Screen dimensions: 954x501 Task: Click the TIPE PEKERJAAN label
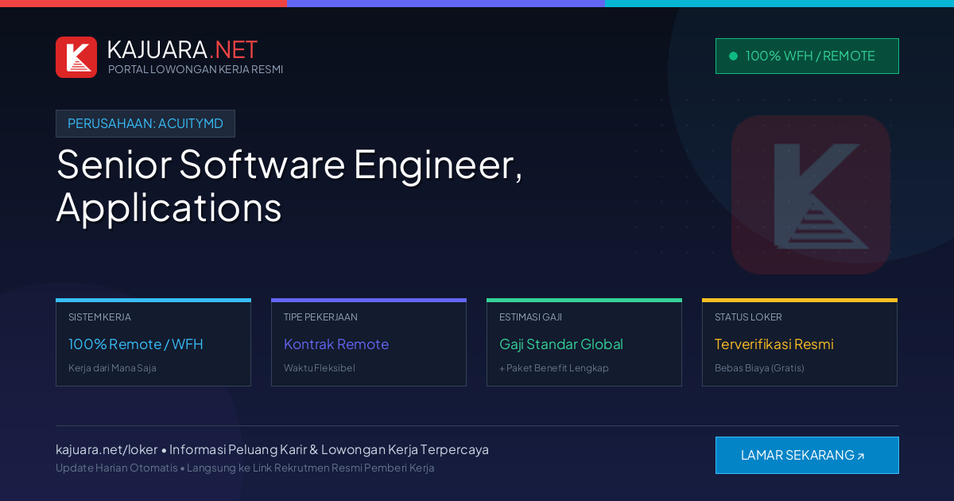(x=320, y=317)
